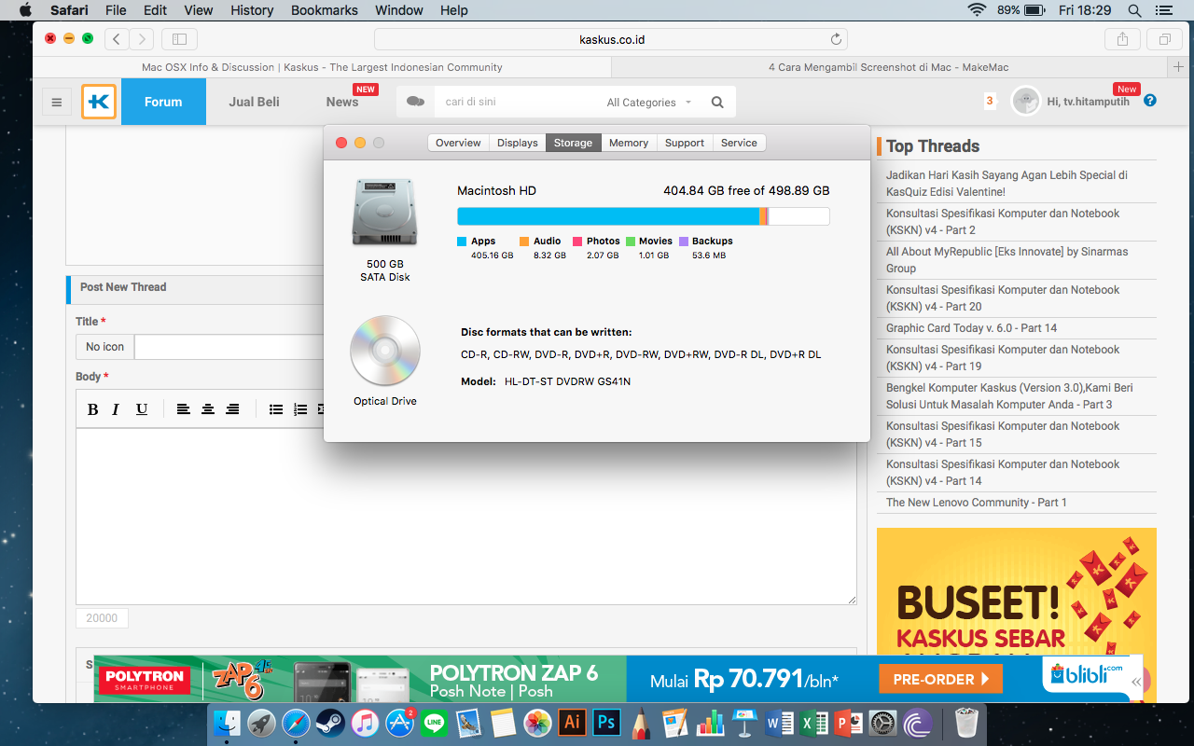The width and height of the screenshot is (1194, 746).
Task: Open System Preferences from the Dock
Action: [882, 723]
